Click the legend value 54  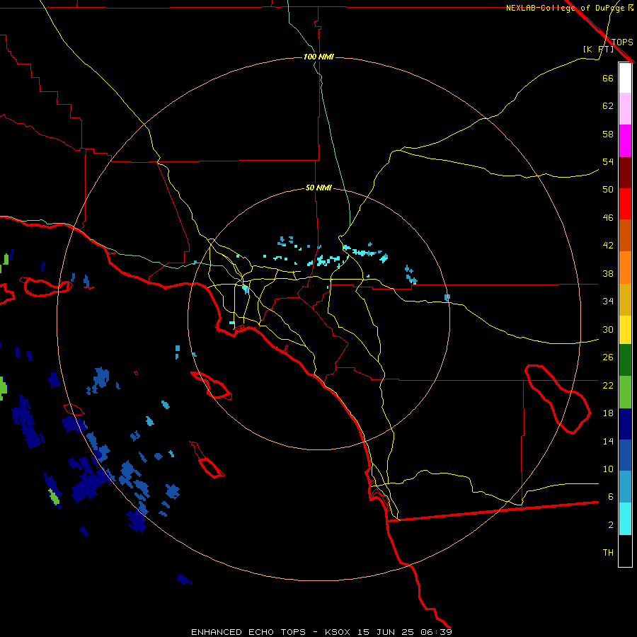pyautogui.click(x=608, y=161)
